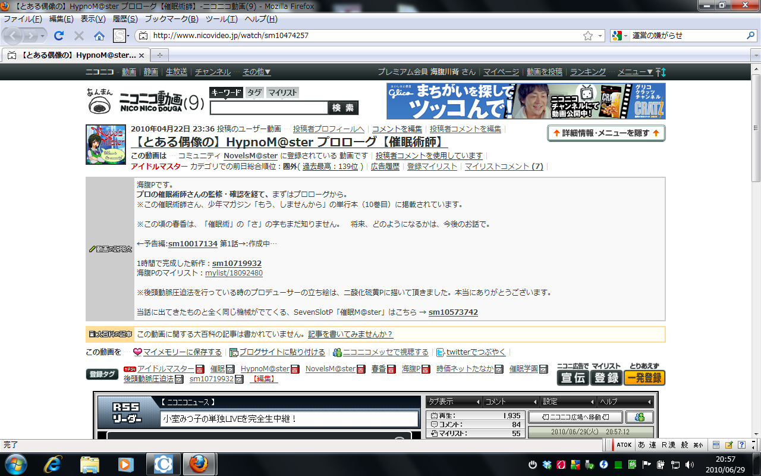Click the Firefox home icon
The height and width of the screenshot is (476, 761).
99,36
